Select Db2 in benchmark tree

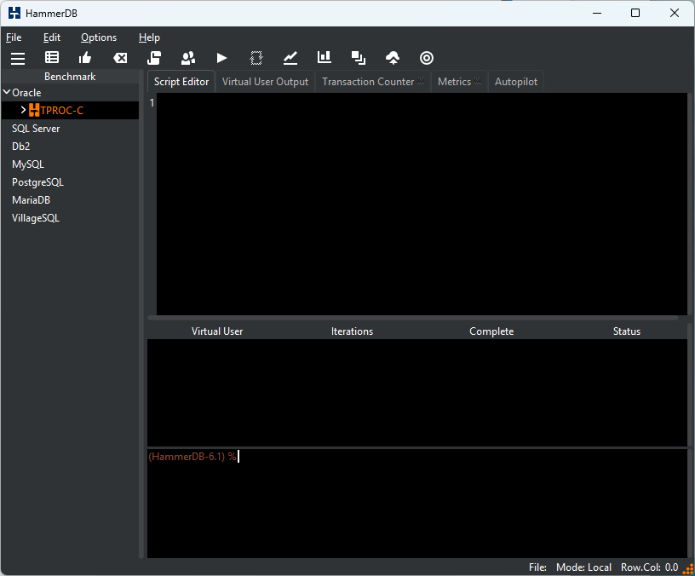(x=20, y=147)
